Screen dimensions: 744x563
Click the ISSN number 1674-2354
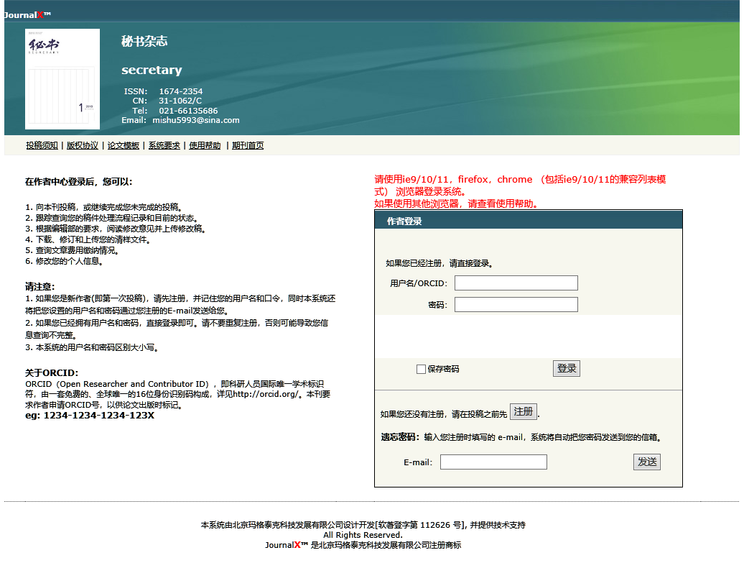pos(181,91)
